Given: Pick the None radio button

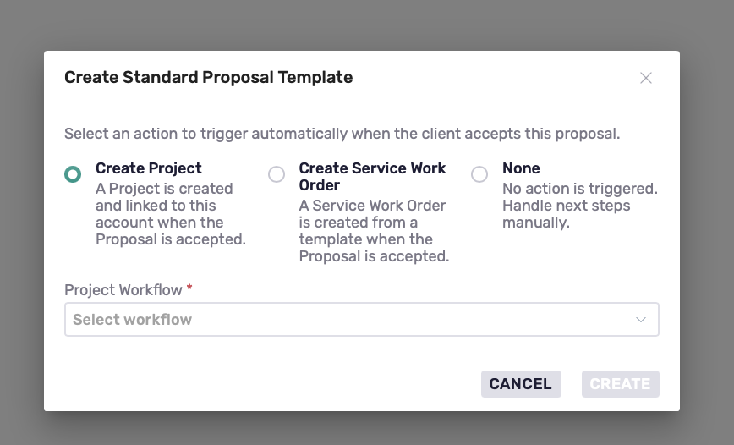Looking at the screenshot, I should 479,174.
